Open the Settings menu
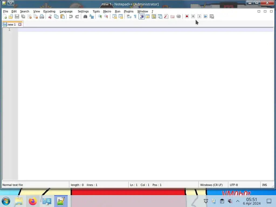 click(x=83, y=11)
